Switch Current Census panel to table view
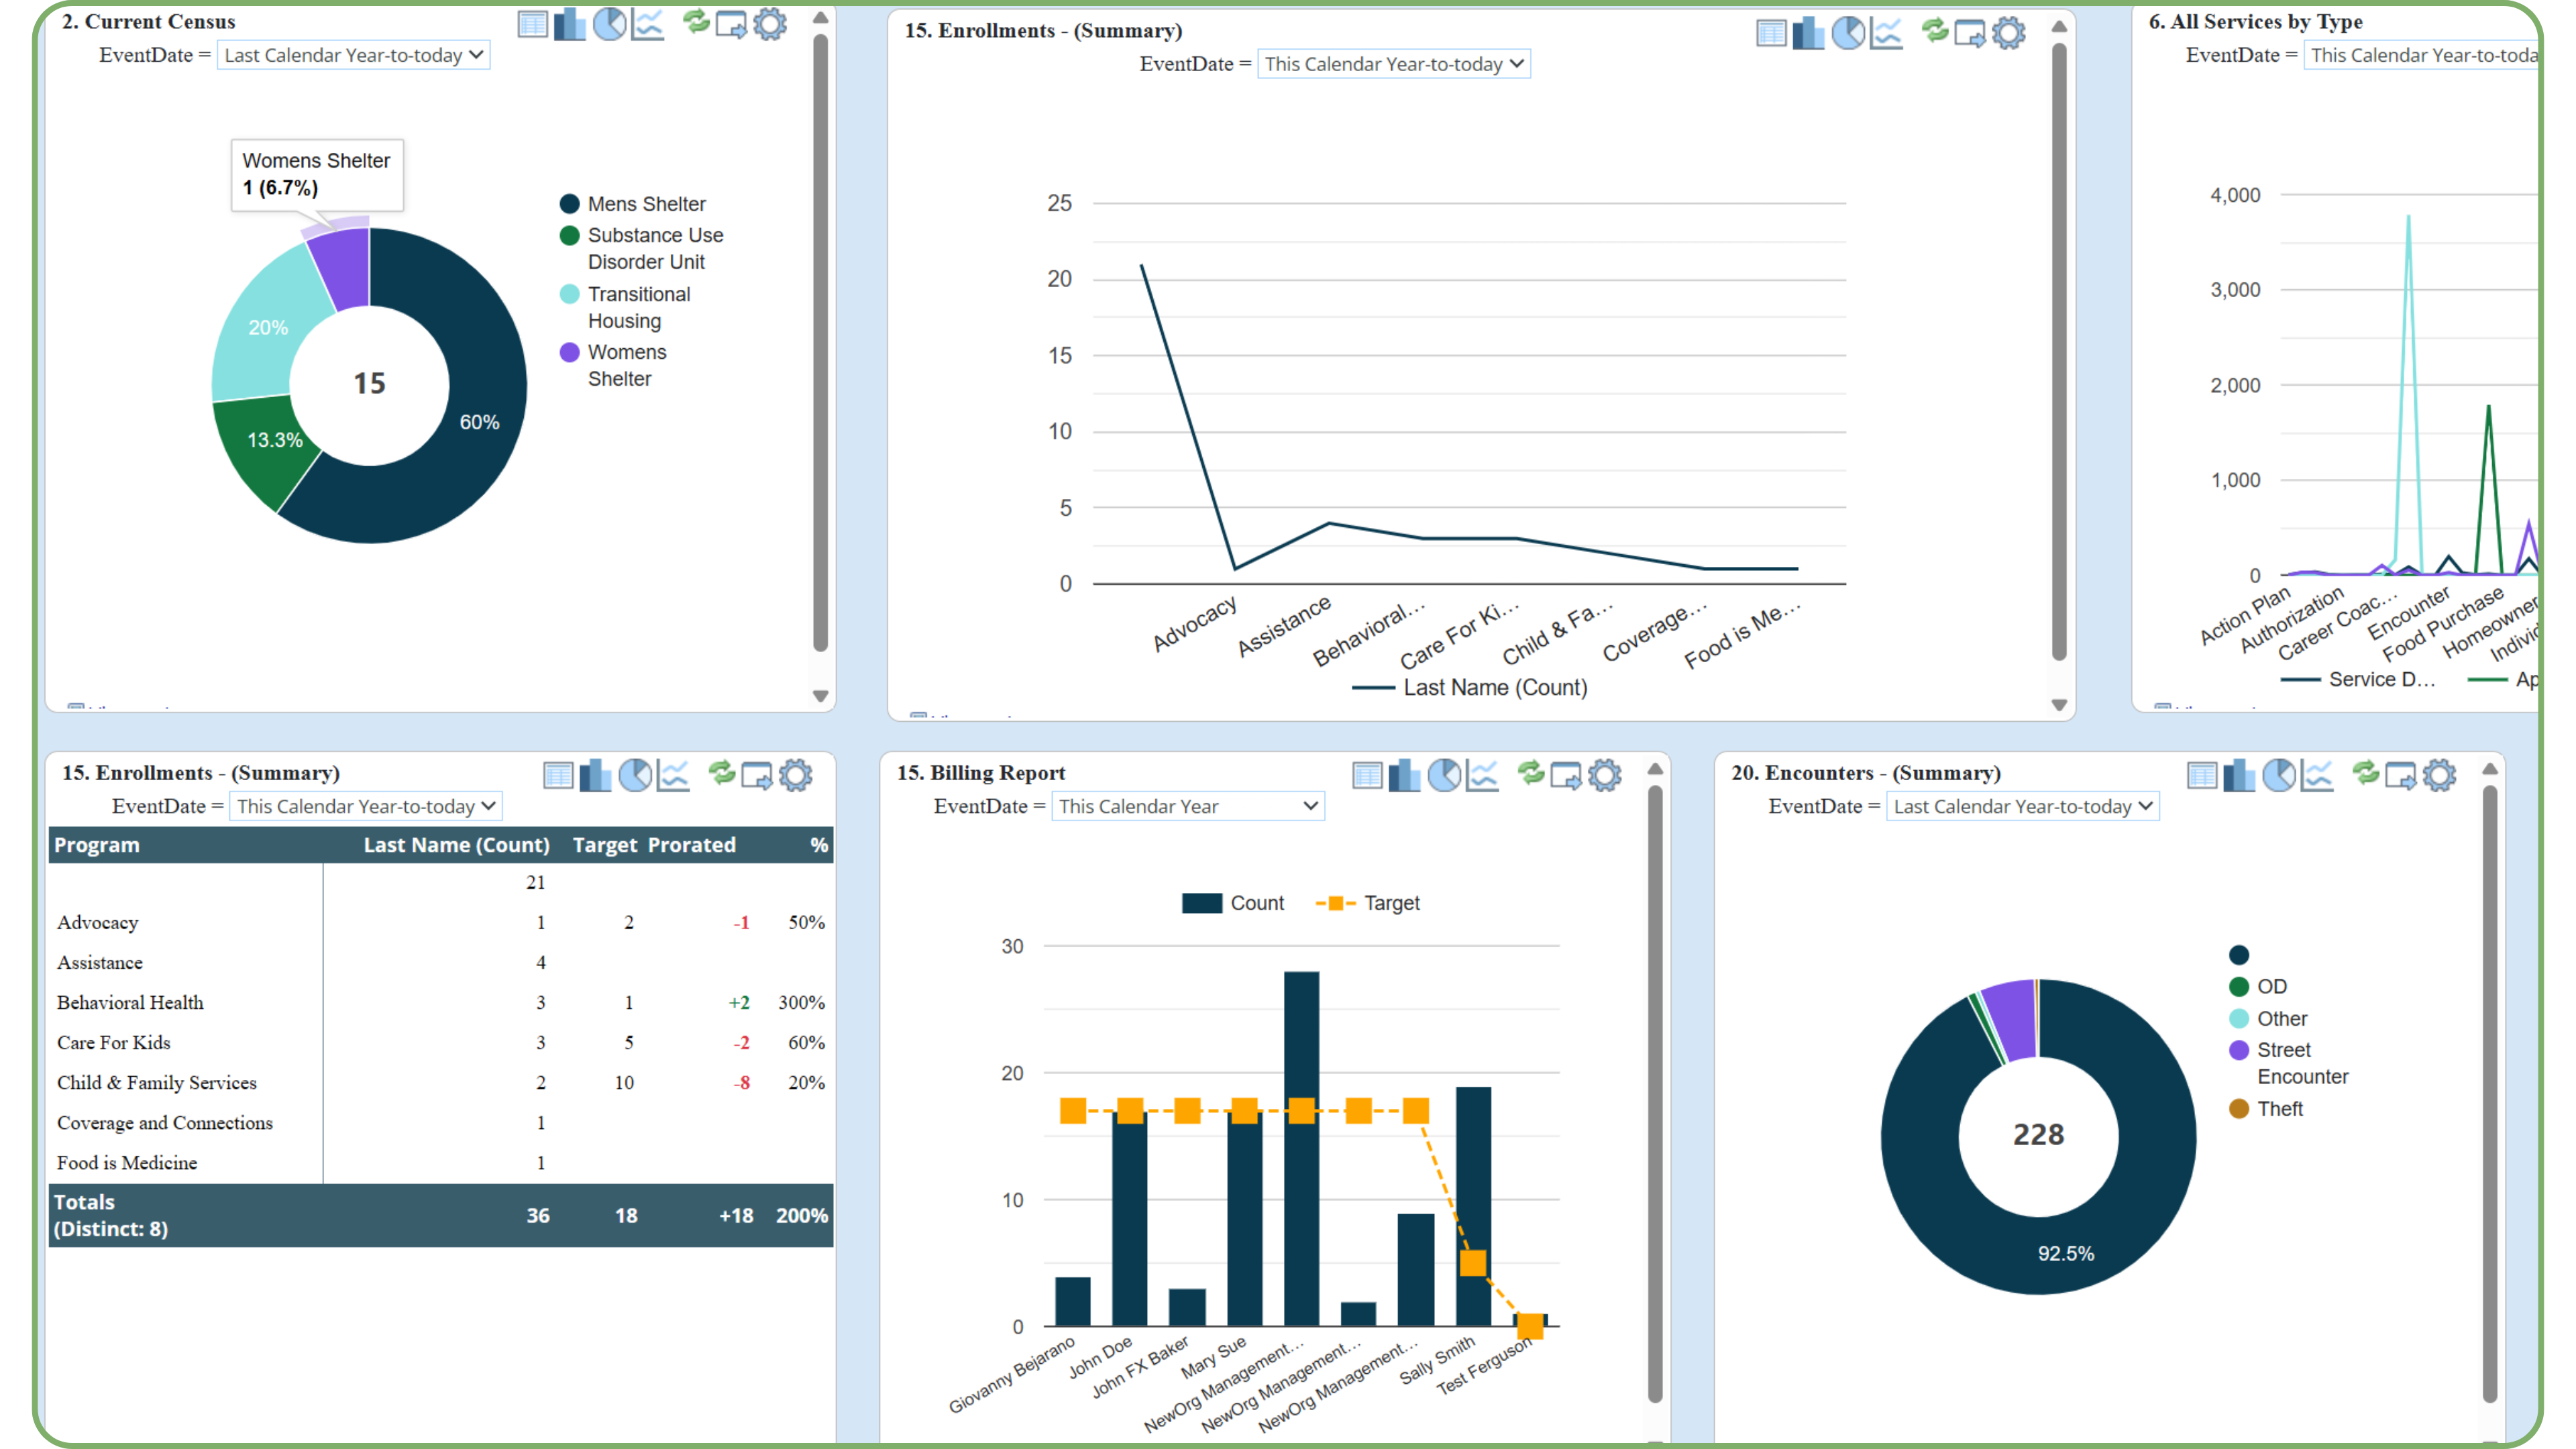 coord(532,24)
